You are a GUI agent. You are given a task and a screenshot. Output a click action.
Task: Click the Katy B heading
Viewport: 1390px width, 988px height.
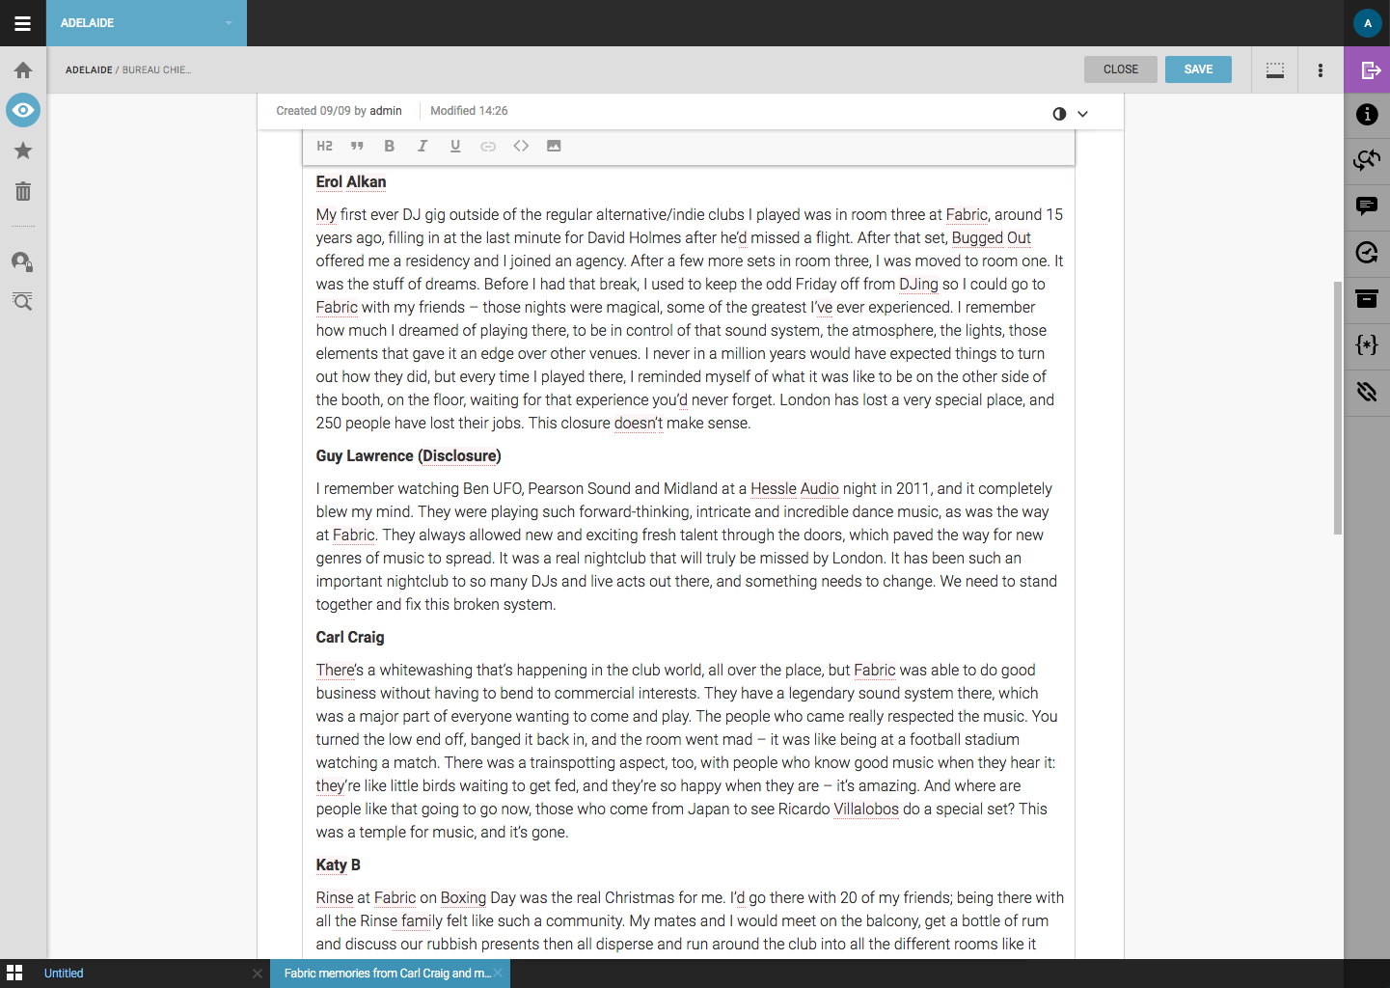point(339,865)
